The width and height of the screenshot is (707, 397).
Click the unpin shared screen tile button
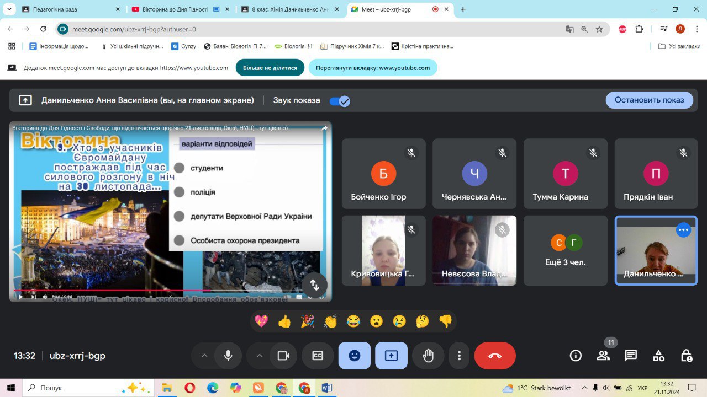click(315, 285)
